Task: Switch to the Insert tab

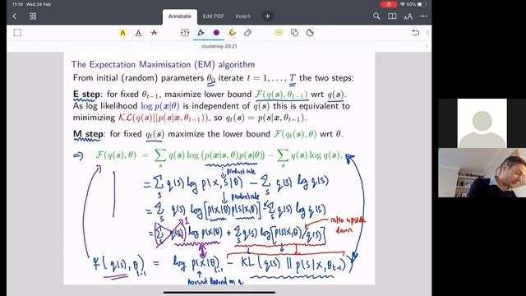Action: pyautogui.click(x=242, y=16)
